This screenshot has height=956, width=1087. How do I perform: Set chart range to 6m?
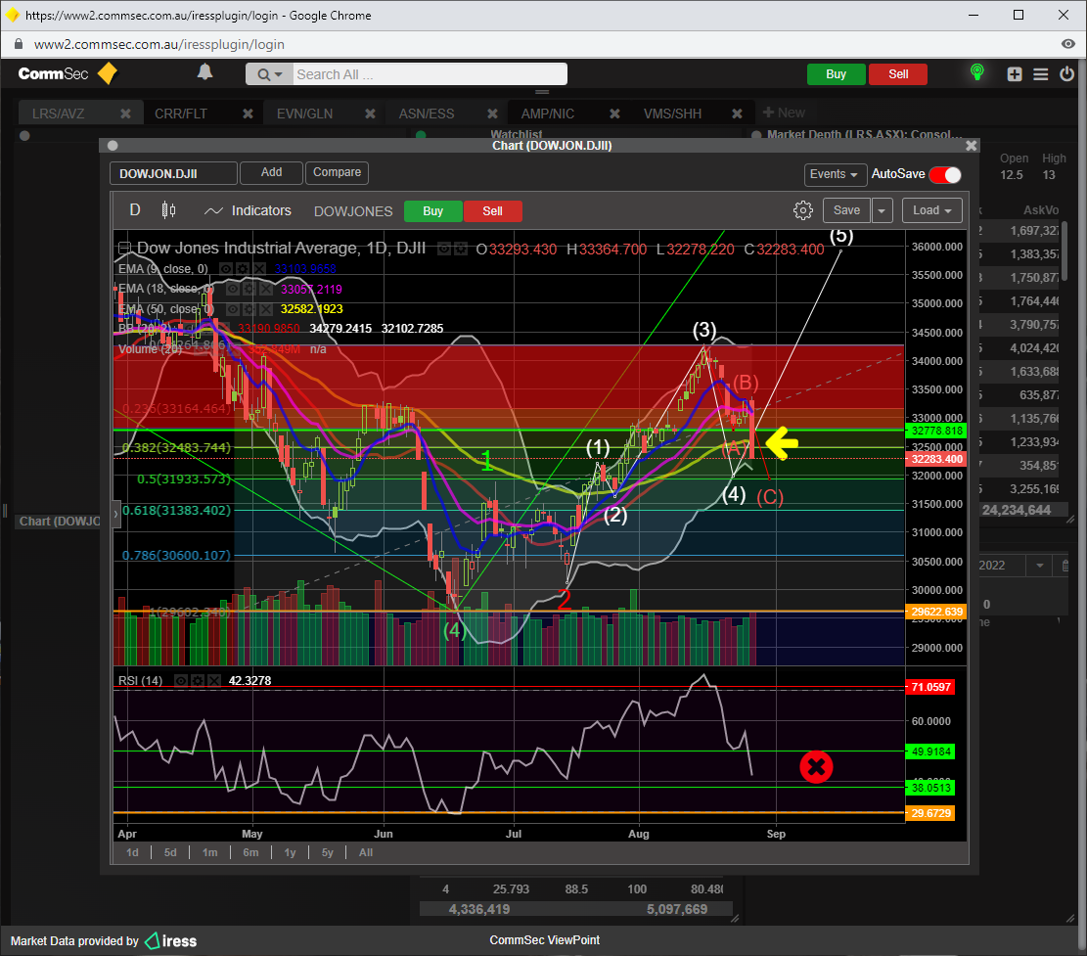coord(250,852)
